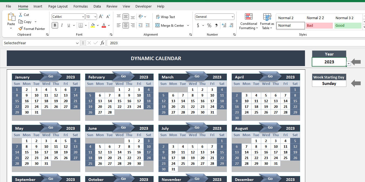The width and height of the screenshot is (365, 182).
Task: Click the Increase Decimal icon
Action: 224,26
